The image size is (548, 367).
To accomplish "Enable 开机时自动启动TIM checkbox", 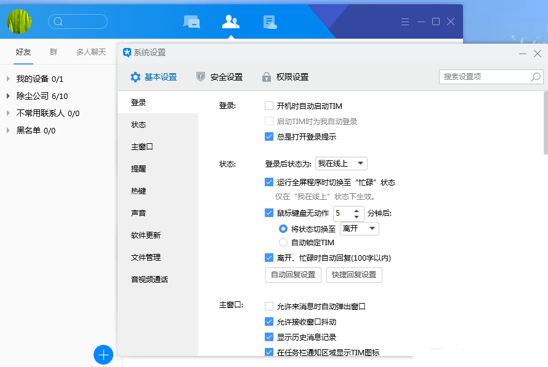I will (x=268, y=106).
